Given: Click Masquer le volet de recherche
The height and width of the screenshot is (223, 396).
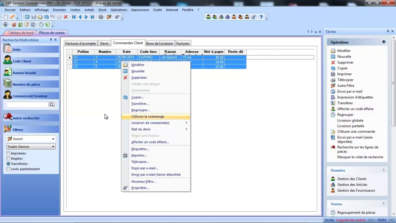Looking at the screenshot, I should coord(360,157).
